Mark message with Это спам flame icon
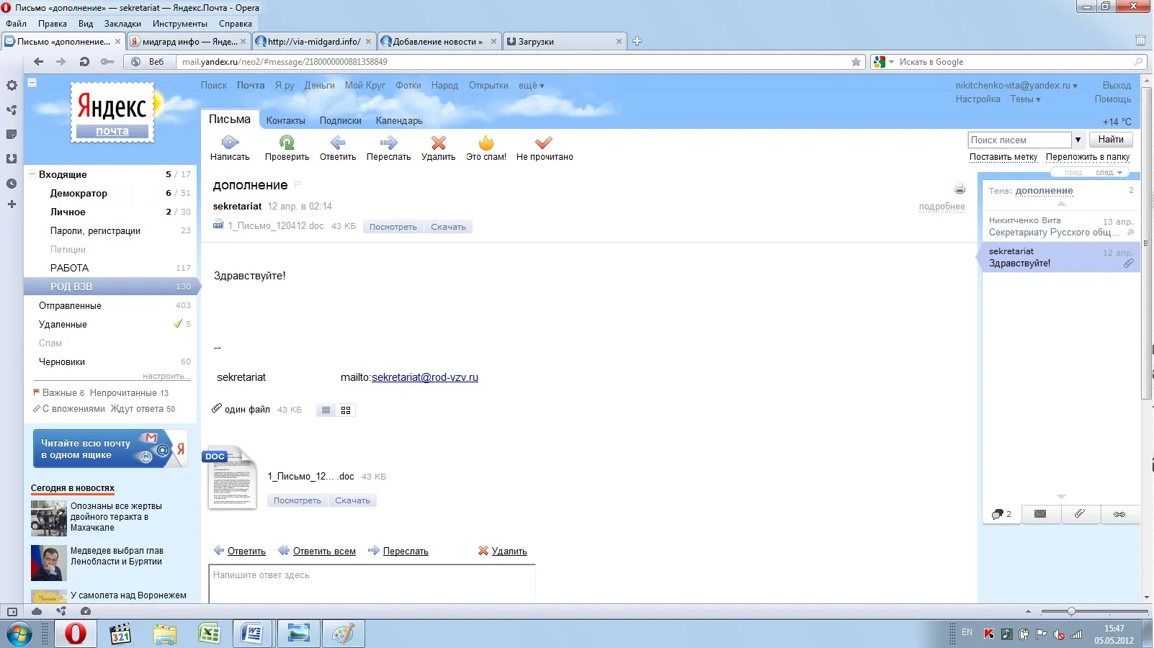 (x=486, y=143)
